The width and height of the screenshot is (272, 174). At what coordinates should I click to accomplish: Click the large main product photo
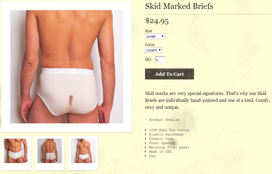tap(66, 67)
